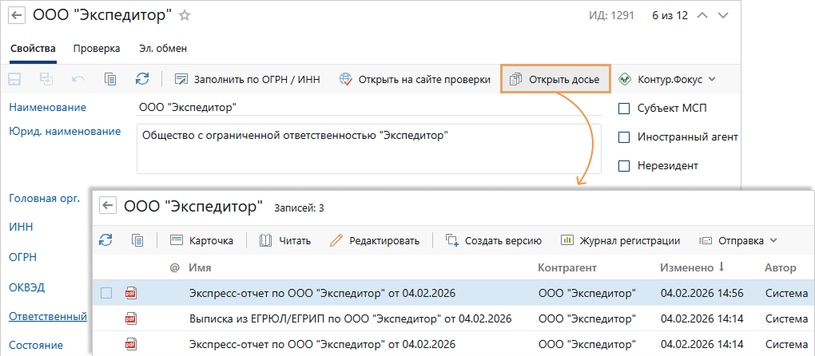Go to next record with down chevron
The image size is (815, 356).
(x=723, y=16)
